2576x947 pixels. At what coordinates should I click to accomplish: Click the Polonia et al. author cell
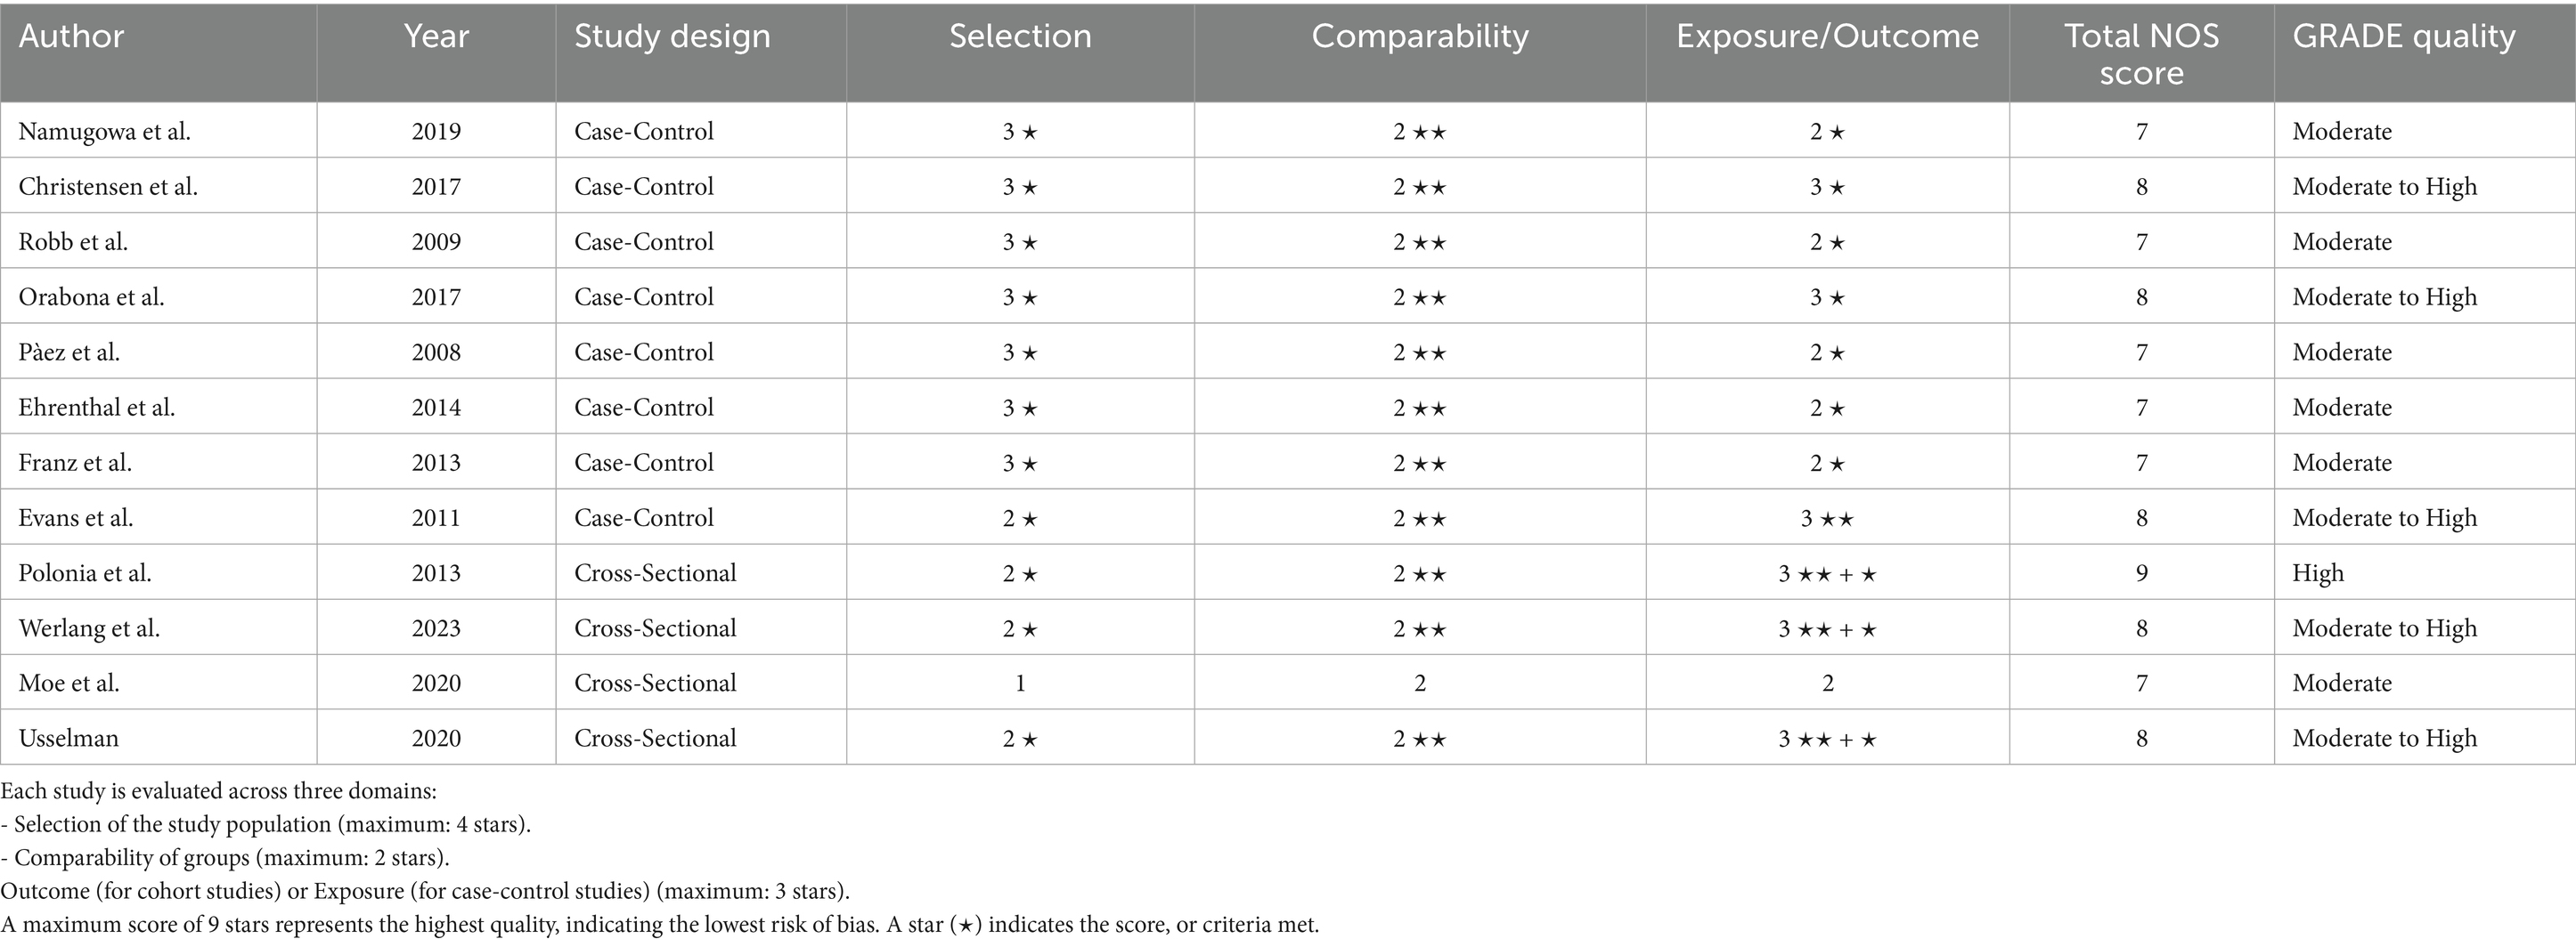click(x=85, y=573)
